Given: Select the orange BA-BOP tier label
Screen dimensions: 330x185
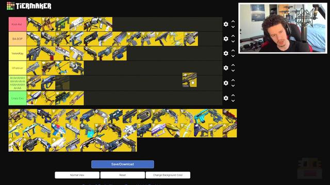Looking at the screenshot, I should pyautogui.click(x=18, y=39).
